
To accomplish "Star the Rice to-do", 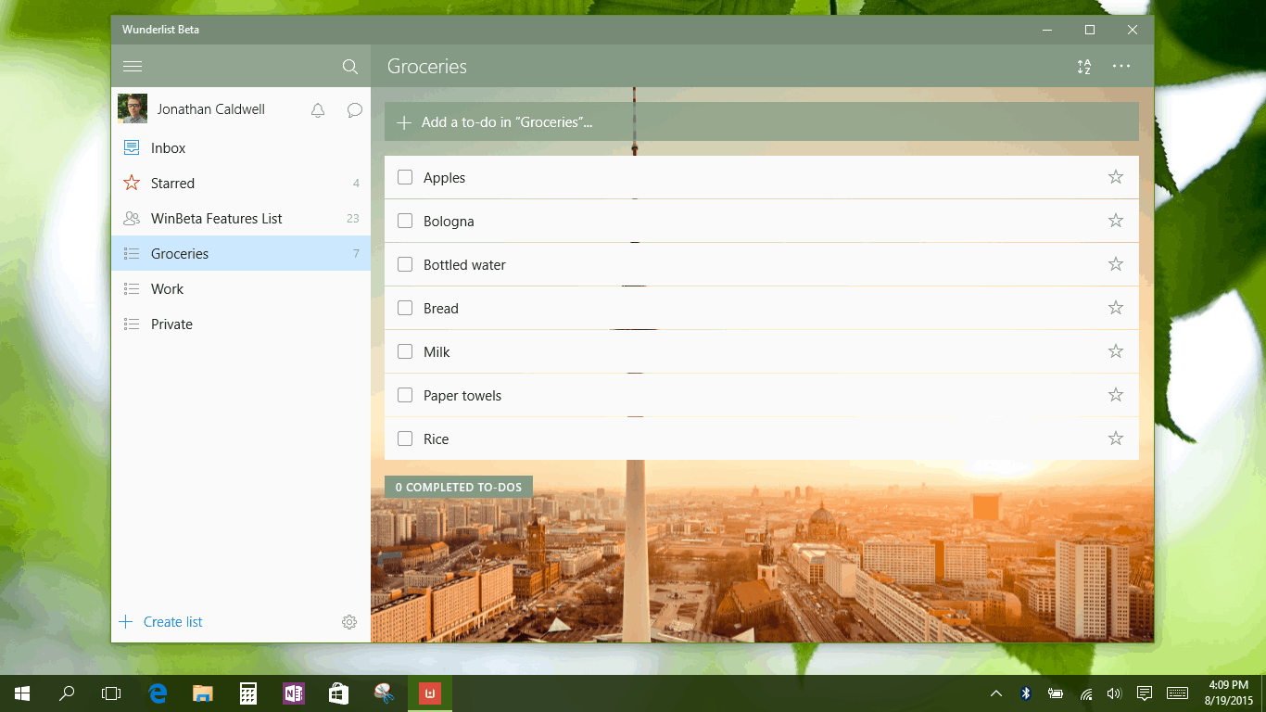I will click(1115, 439).
